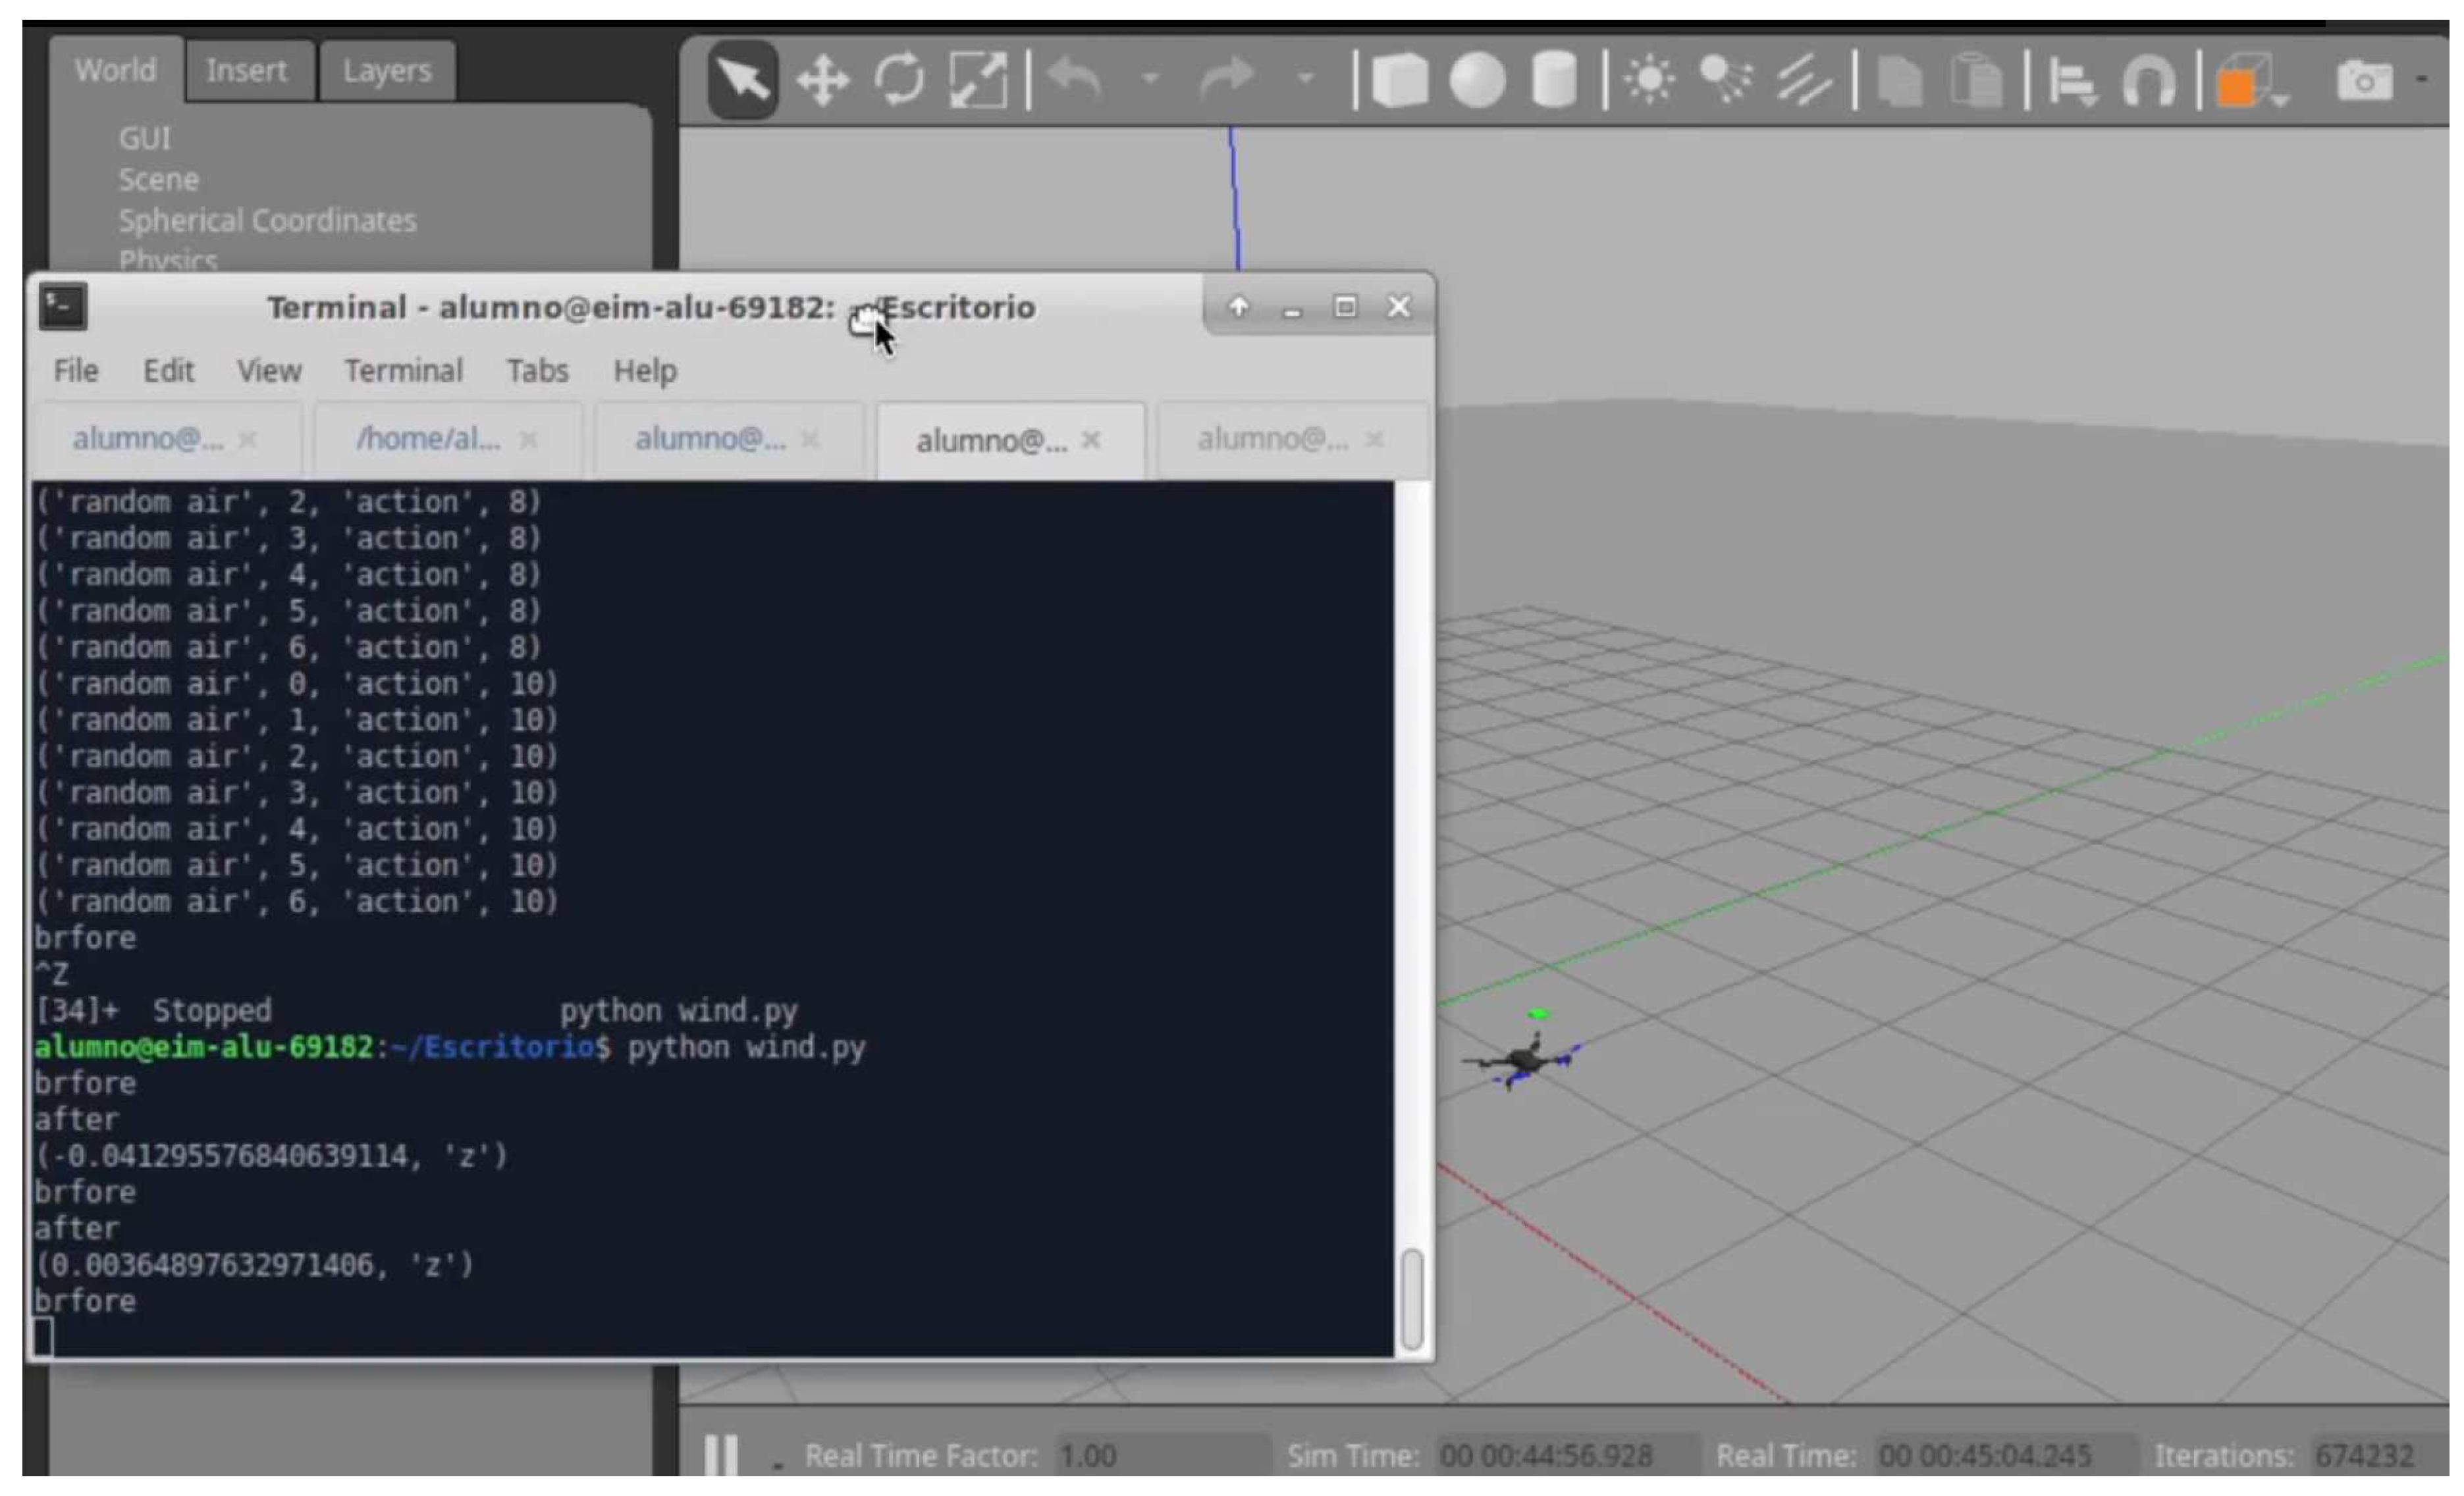The width and height of the screenshot is (2464, 1496).
Task: Select the Spherical Coordinates item
Action: pos(267,220)
